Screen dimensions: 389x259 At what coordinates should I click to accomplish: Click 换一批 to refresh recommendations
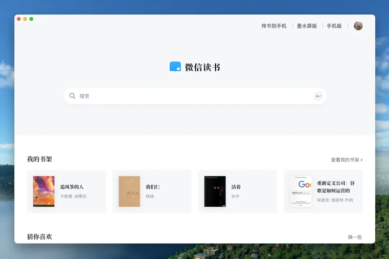point(355,237)
